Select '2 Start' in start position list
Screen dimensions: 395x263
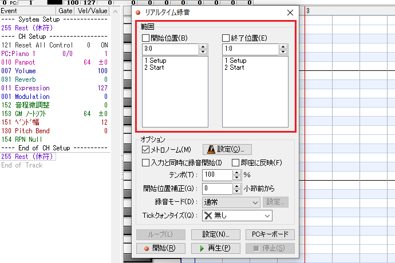[155, 67]
